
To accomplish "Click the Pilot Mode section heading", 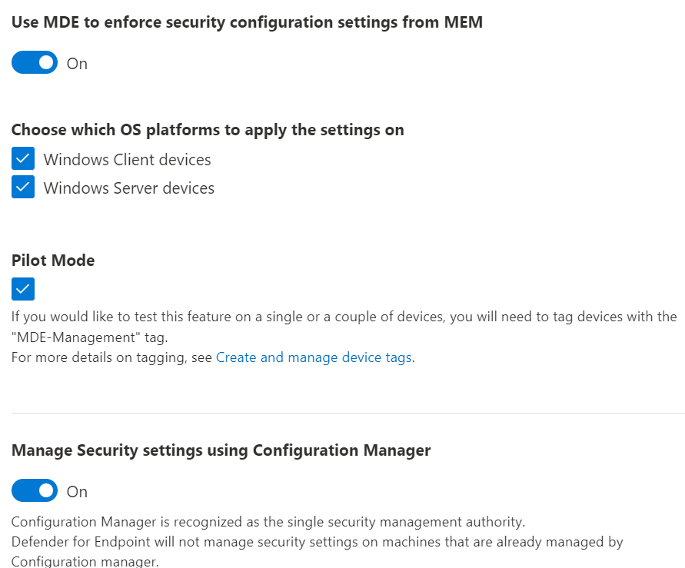I will (x=52, y=260).
